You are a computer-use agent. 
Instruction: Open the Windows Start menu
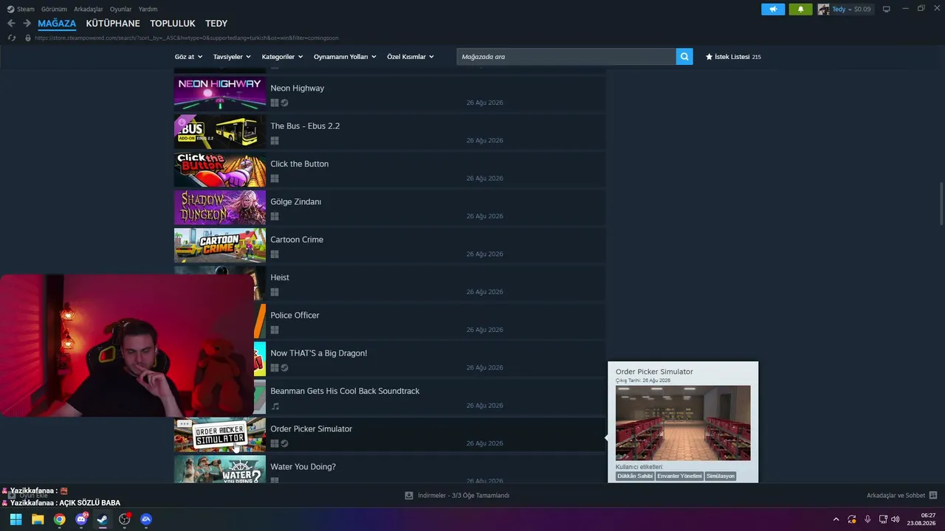click(x=16, y=519)
